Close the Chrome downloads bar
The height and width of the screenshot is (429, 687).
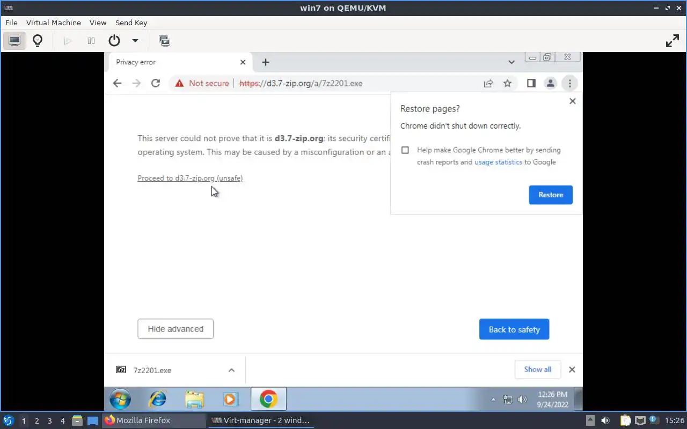tap(572, 369)
